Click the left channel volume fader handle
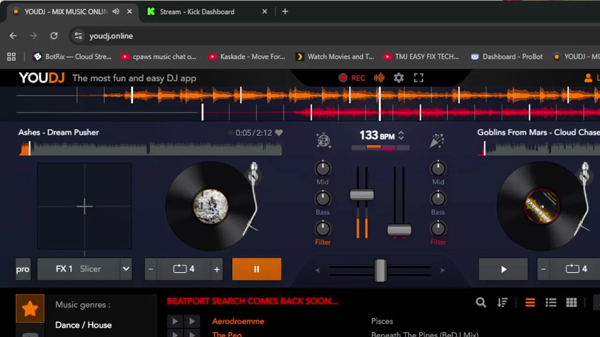Viewport: 600px width, 337px height. tap(362, 195)
